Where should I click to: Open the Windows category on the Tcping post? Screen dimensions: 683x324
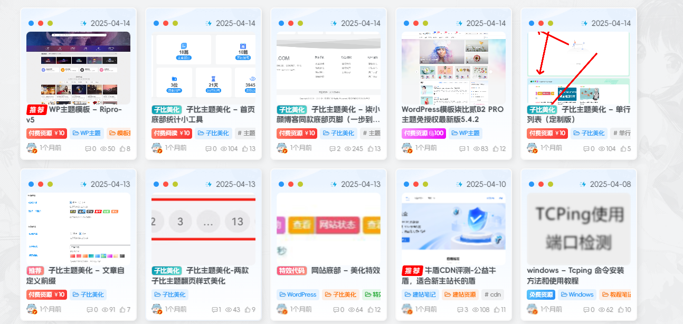click(x=577, y=294)
